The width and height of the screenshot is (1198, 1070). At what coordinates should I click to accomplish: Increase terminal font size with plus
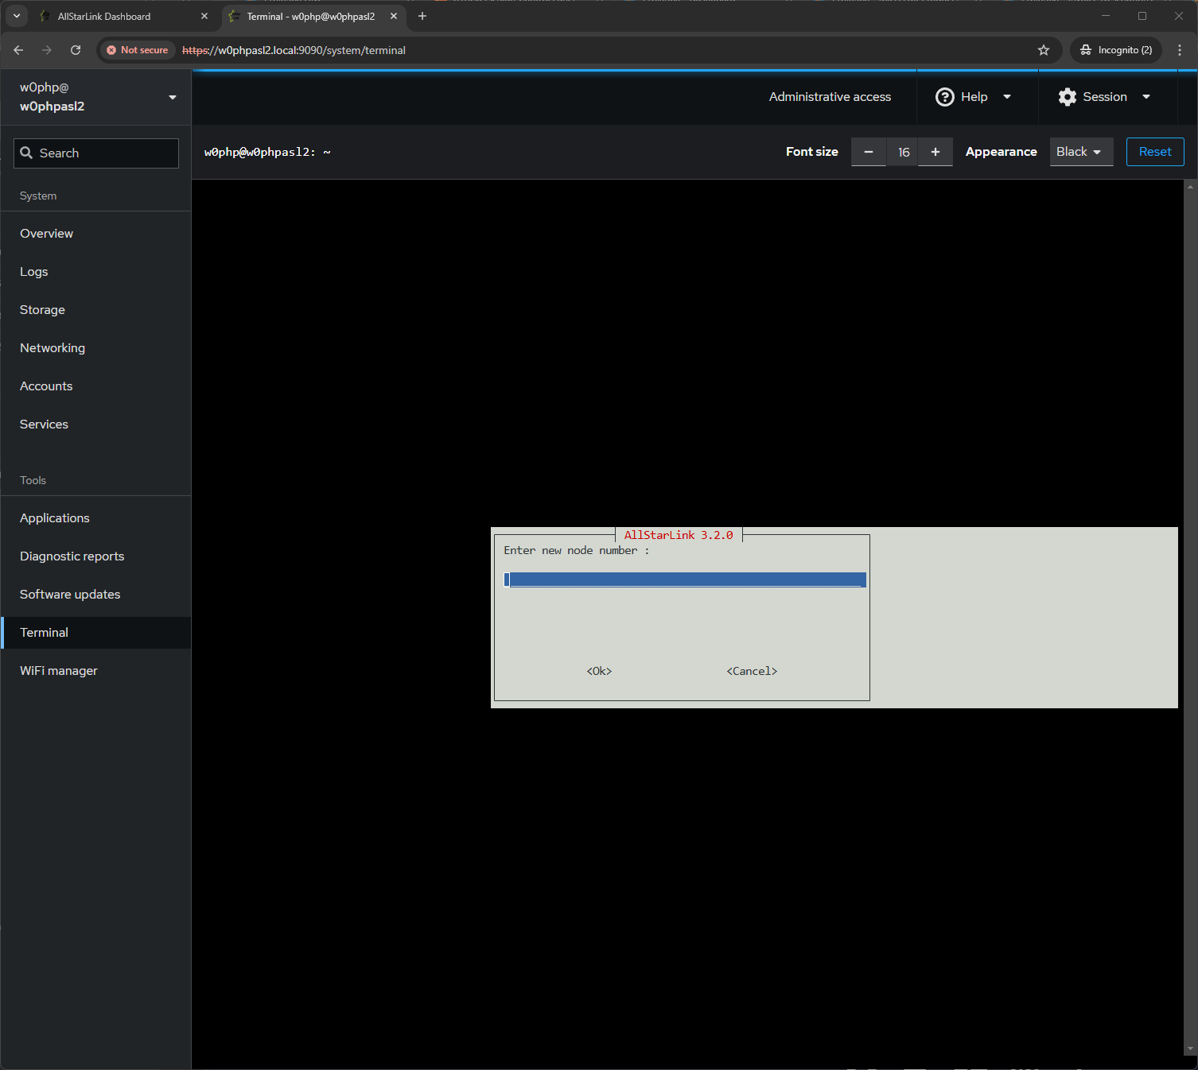(x=935, y=152)
